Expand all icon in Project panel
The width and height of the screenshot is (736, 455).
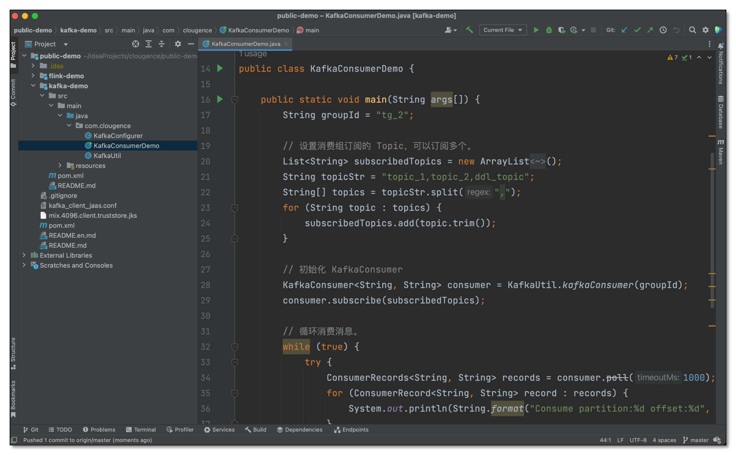pos(148,44)
